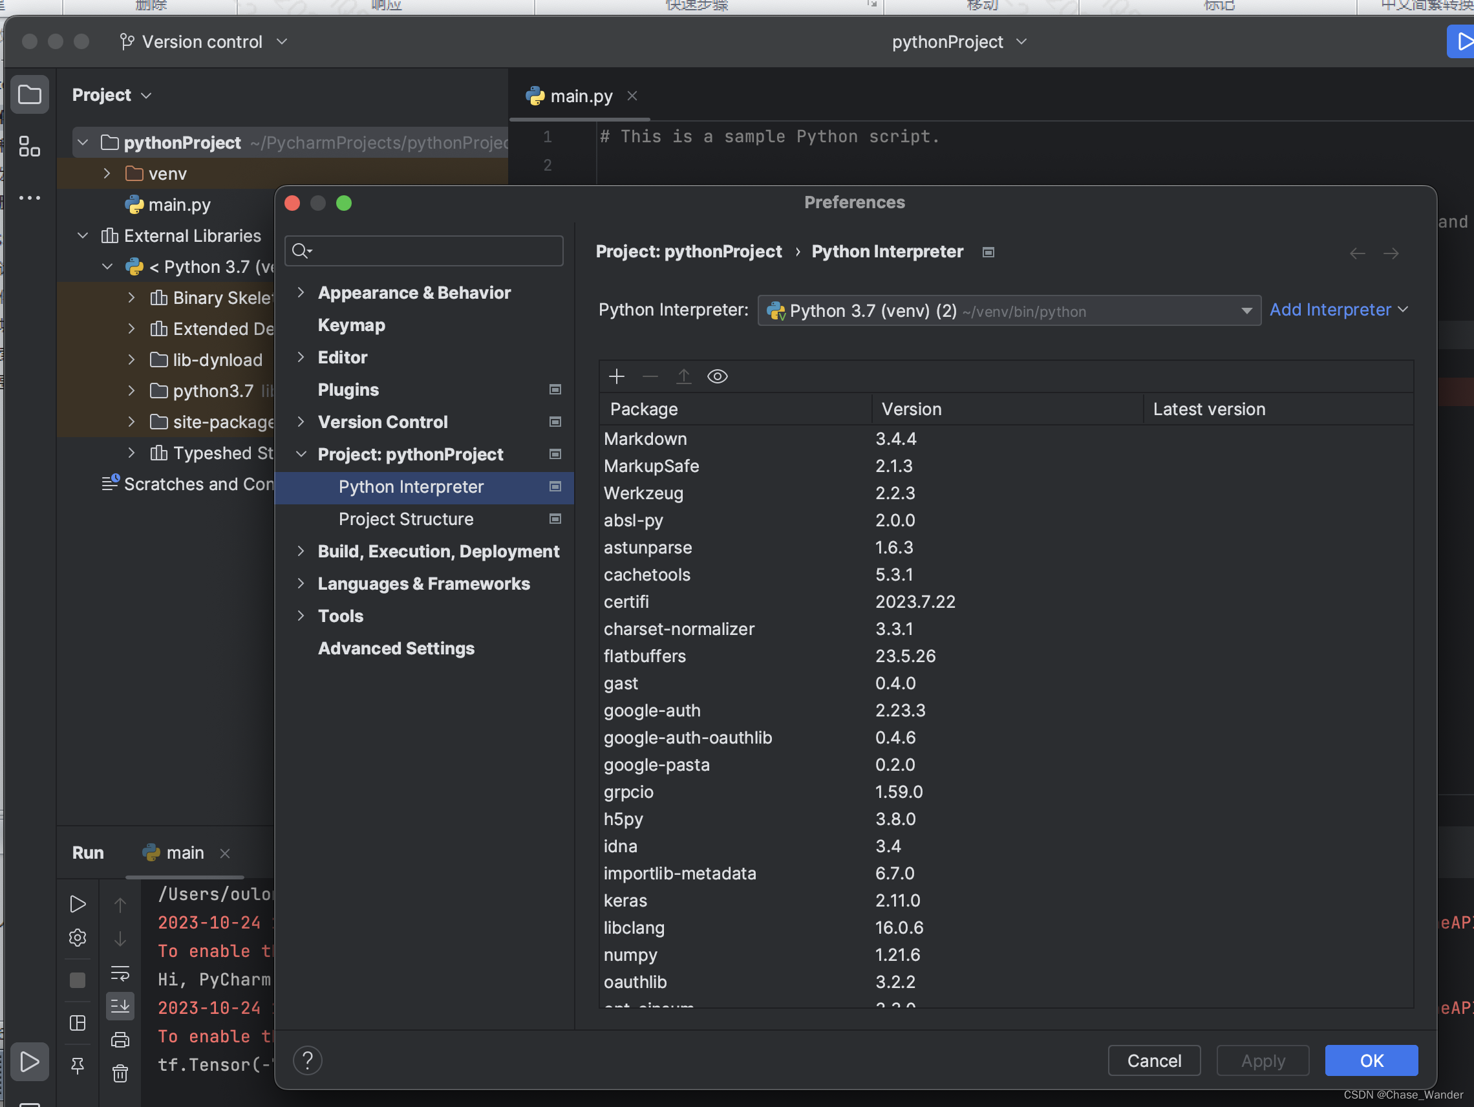Open the Structure tool window icon

pos(29,146)
